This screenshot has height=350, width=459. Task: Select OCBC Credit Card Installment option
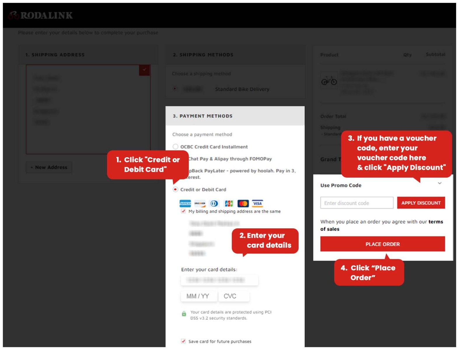tap(175, 147)
